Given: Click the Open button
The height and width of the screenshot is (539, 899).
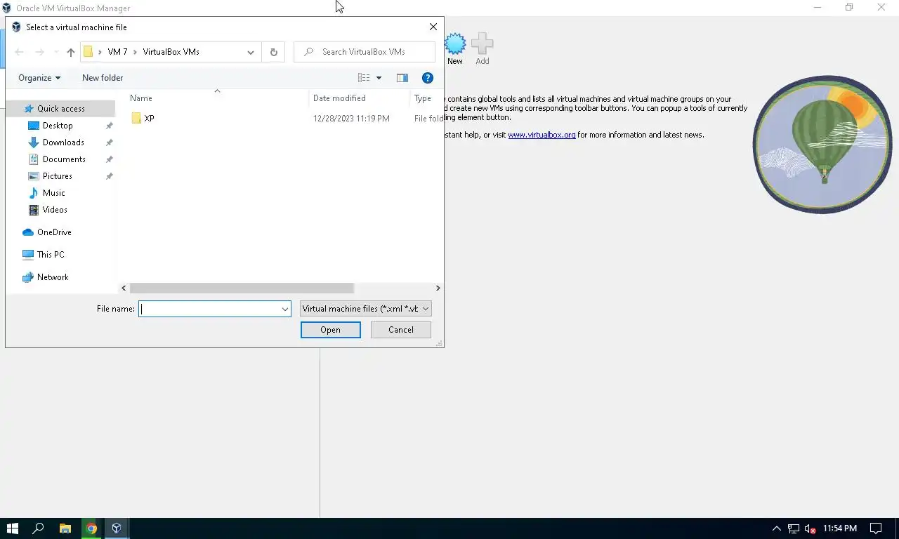Looking at the screenshot, I should click(x=330, y=330).
